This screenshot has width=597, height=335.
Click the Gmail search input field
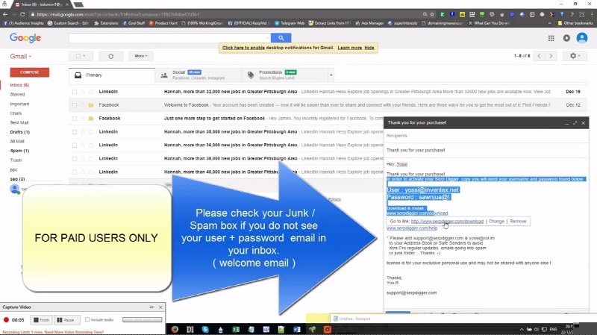point(167,38)
